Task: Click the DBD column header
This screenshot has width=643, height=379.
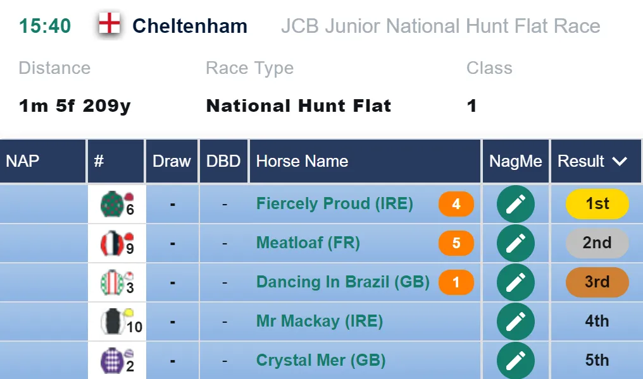Action: tap(223, 161)
